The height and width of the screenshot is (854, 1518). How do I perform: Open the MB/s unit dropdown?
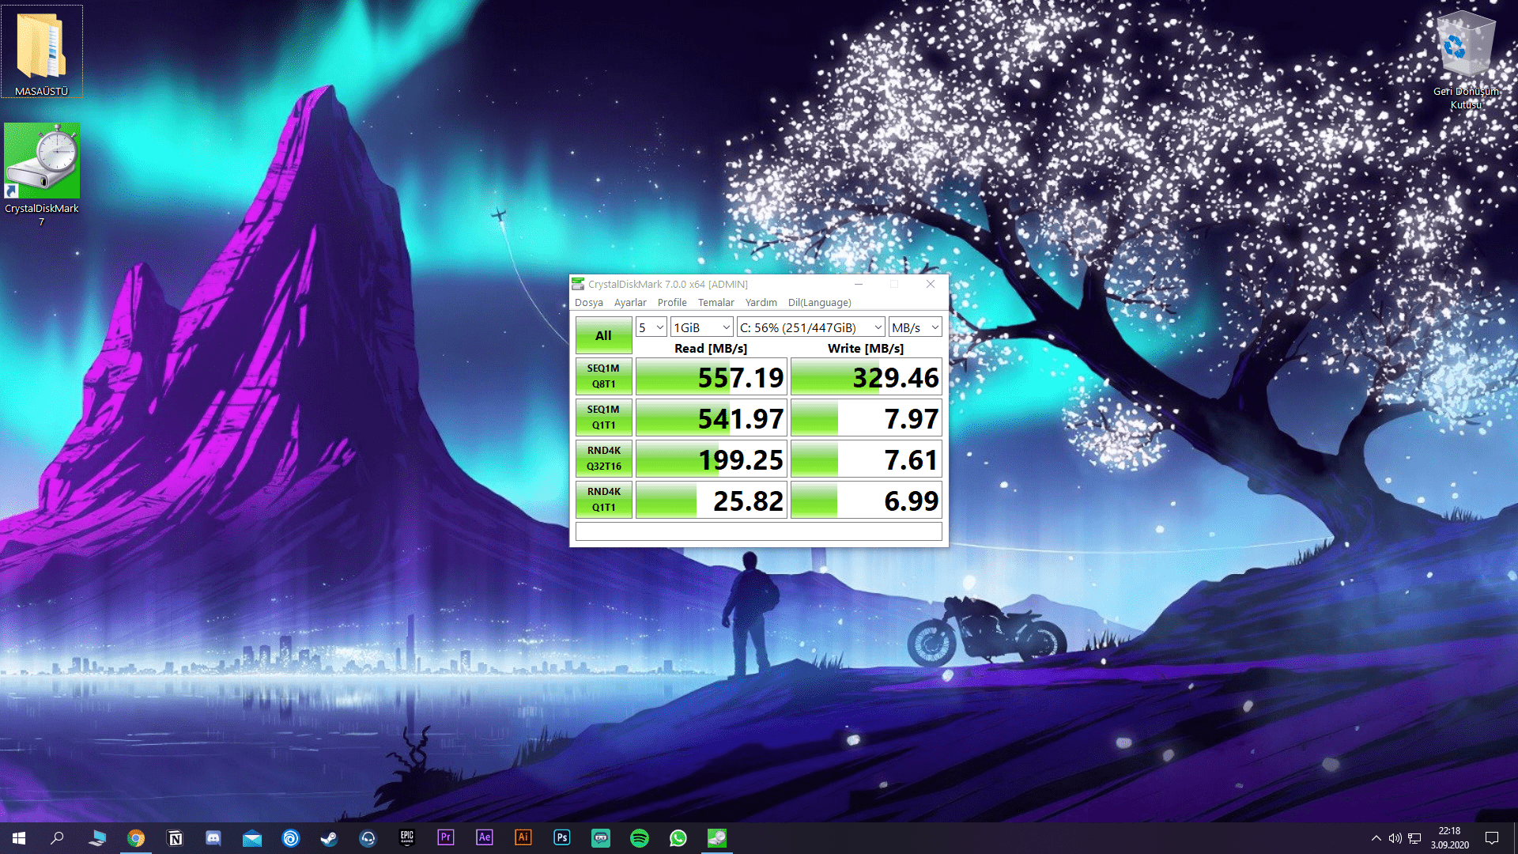tap(915, 327)
